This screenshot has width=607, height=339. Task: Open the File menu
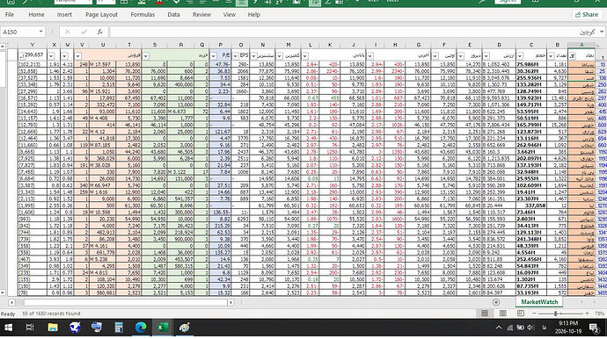10,15
